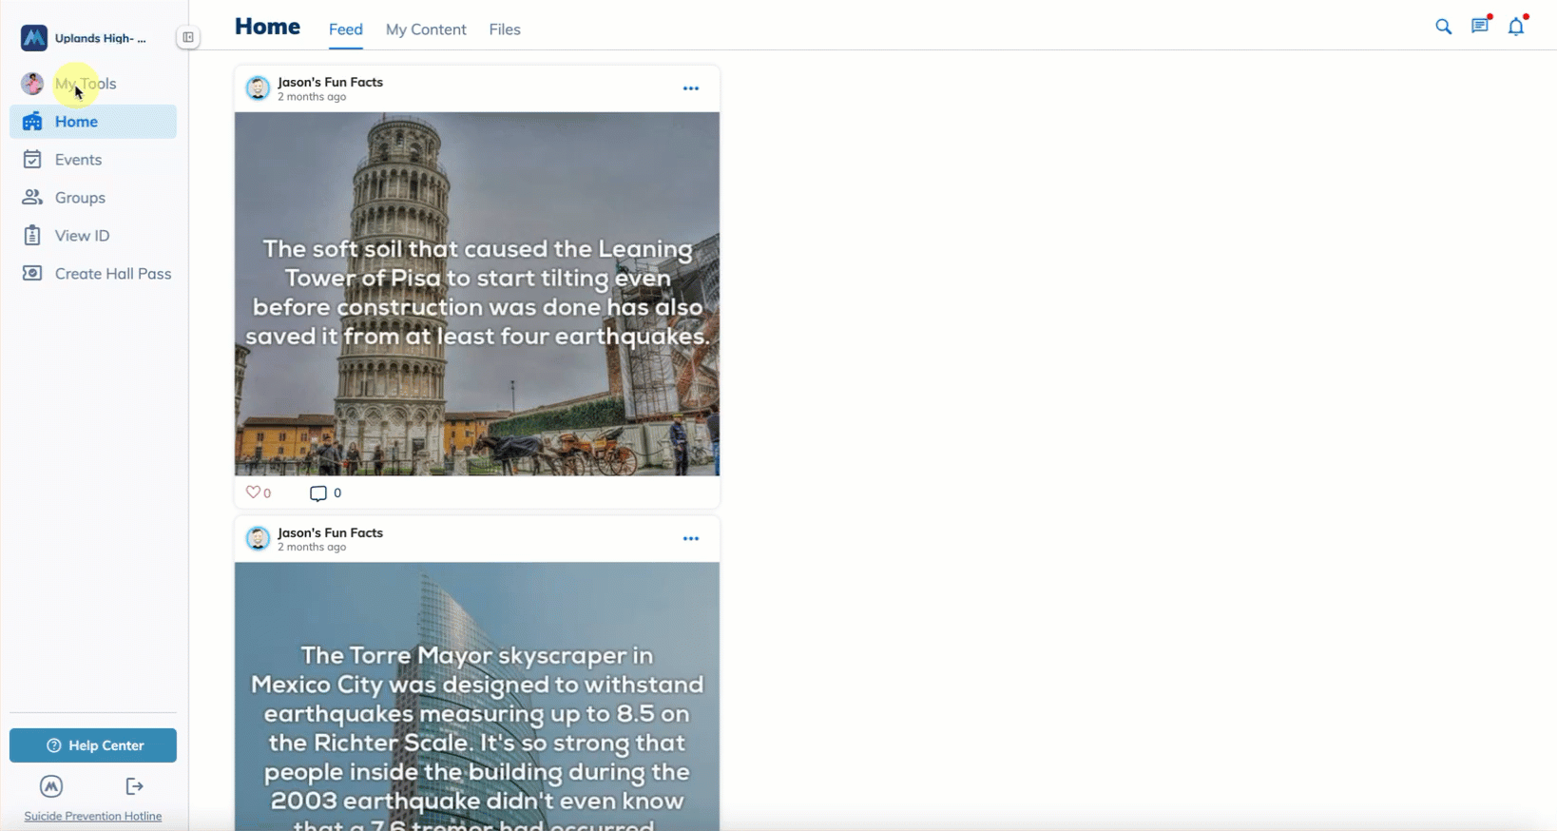Open the notifications bell icon
Screen dimensions: 1557x831
[x=1516, y=27]
